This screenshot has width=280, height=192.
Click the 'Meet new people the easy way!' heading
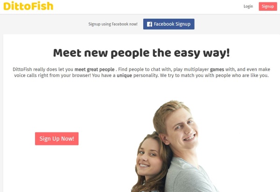141,53
